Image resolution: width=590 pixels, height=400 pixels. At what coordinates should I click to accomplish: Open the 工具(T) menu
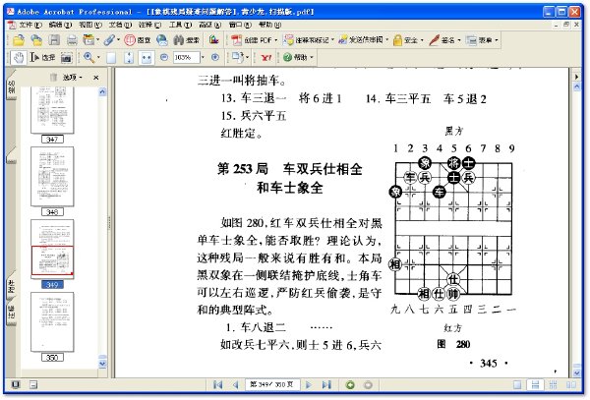click(x=180, y=25)
